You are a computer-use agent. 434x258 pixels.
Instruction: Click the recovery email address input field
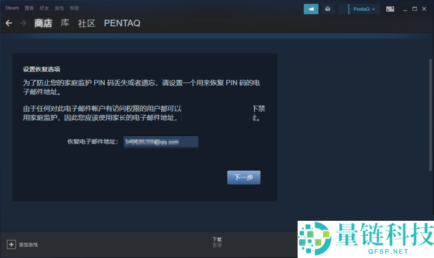coord(160,142)
